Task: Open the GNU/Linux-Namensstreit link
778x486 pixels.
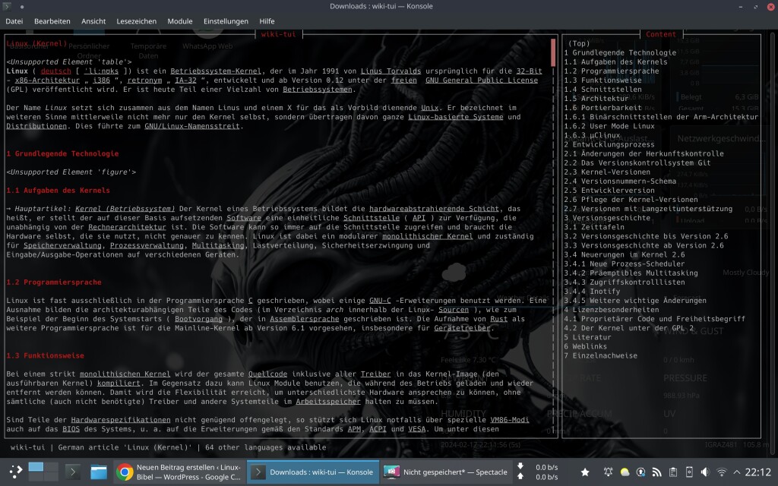Action: [192, 126]
